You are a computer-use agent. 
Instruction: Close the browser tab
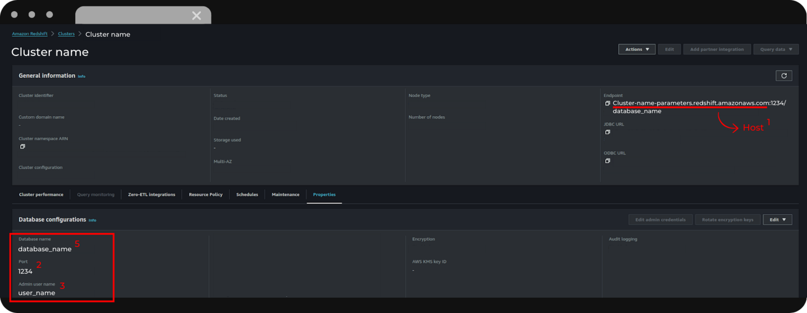tap(196, 16)
